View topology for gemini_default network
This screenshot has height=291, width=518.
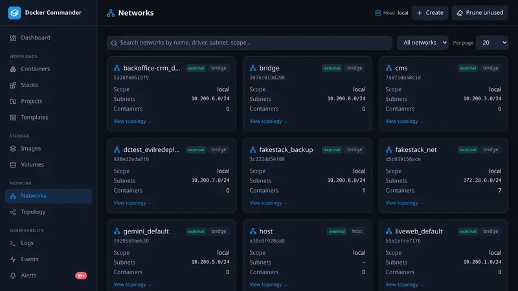[x=132, y=284]
